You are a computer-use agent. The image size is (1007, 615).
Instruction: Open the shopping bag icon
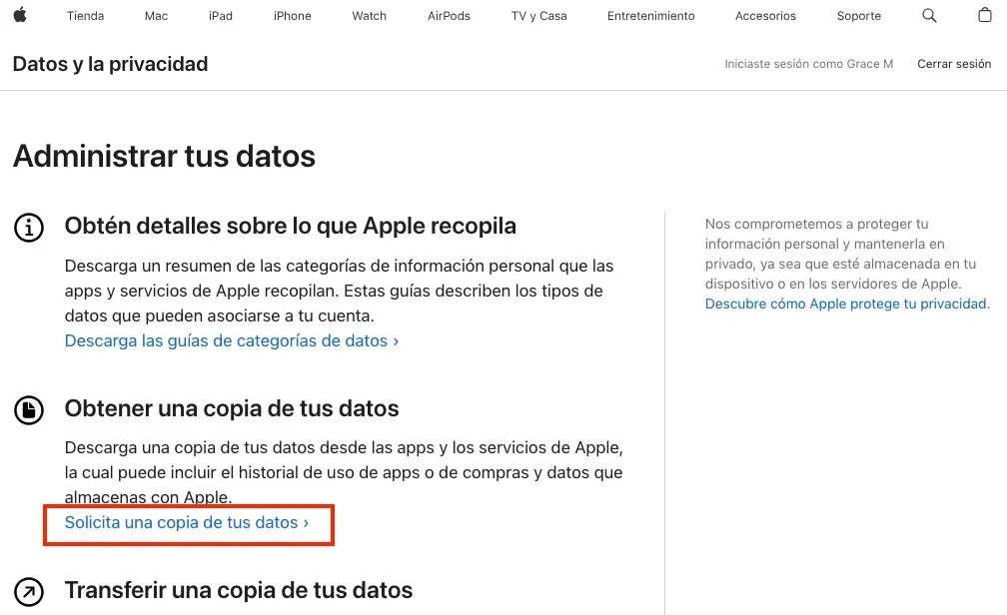click(985, 15)
